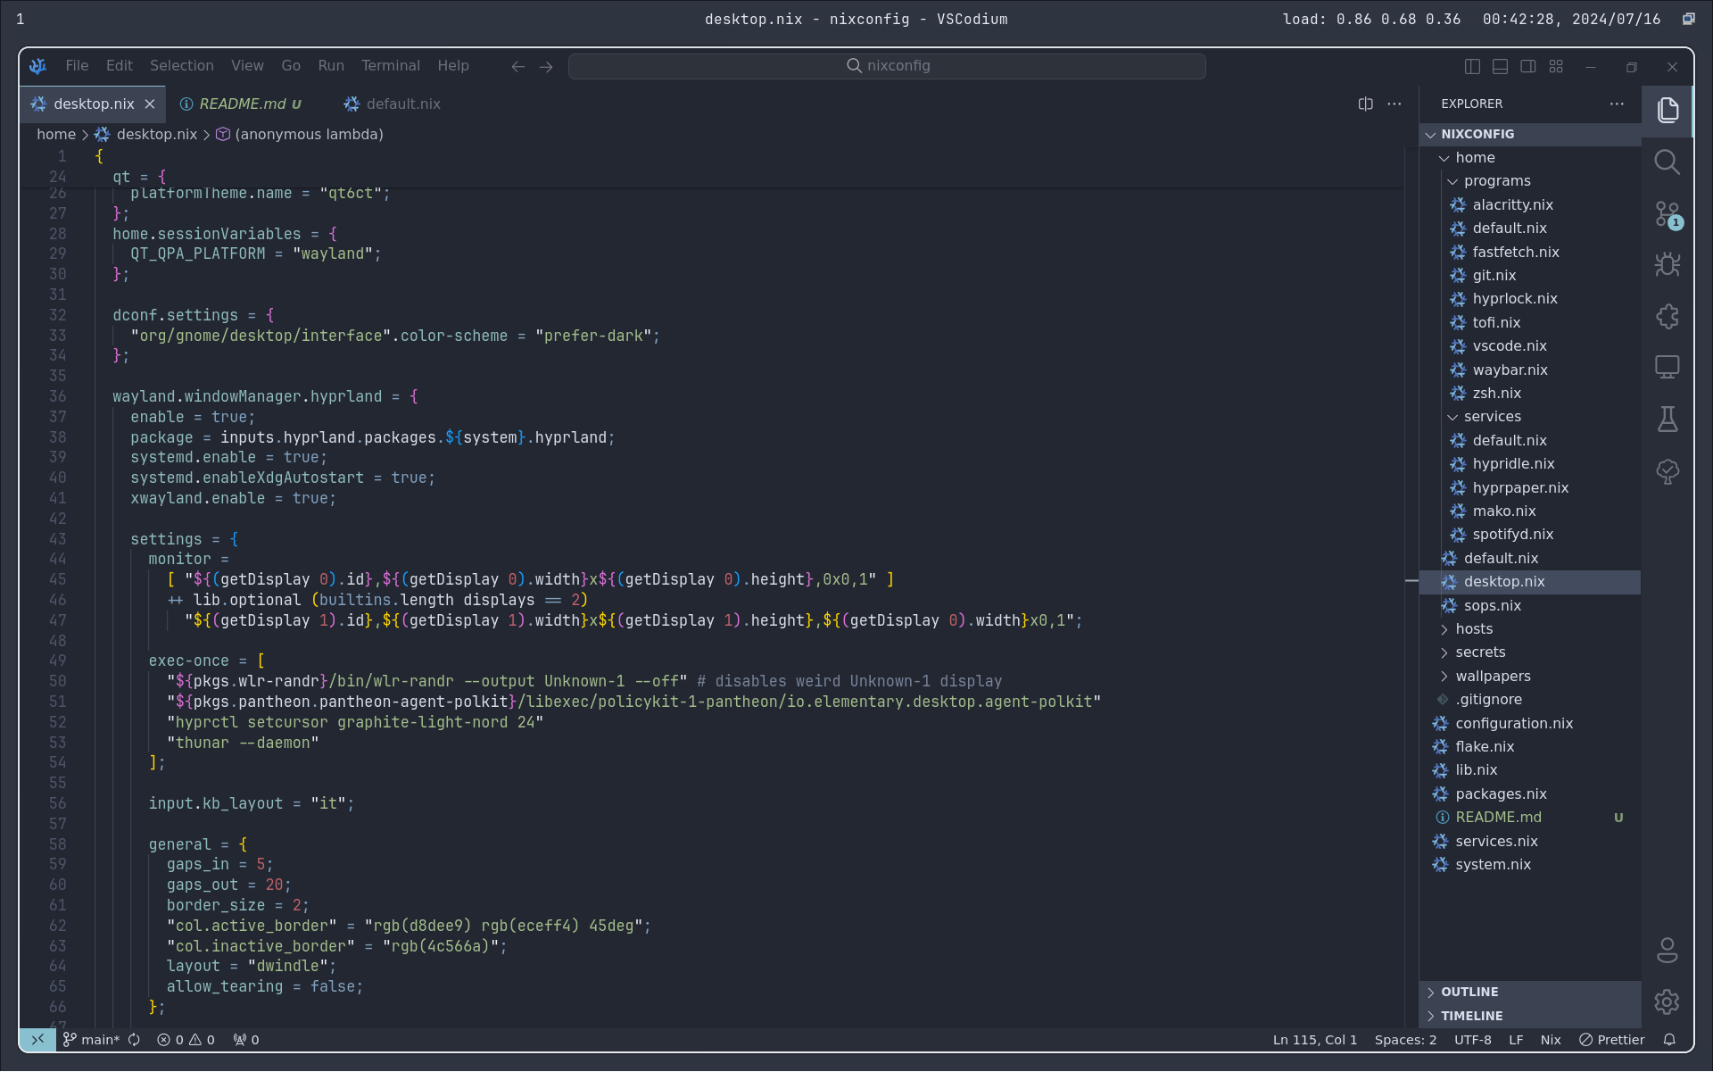Open Remote Explorer monitor icon
This screenshot has width=1713, height=1072.
pos(1667,367)
